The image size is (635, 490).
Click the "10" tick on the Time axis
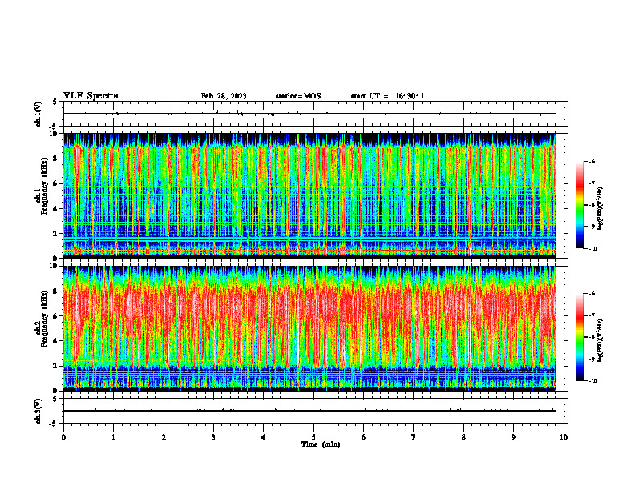[x=564, y=437]
